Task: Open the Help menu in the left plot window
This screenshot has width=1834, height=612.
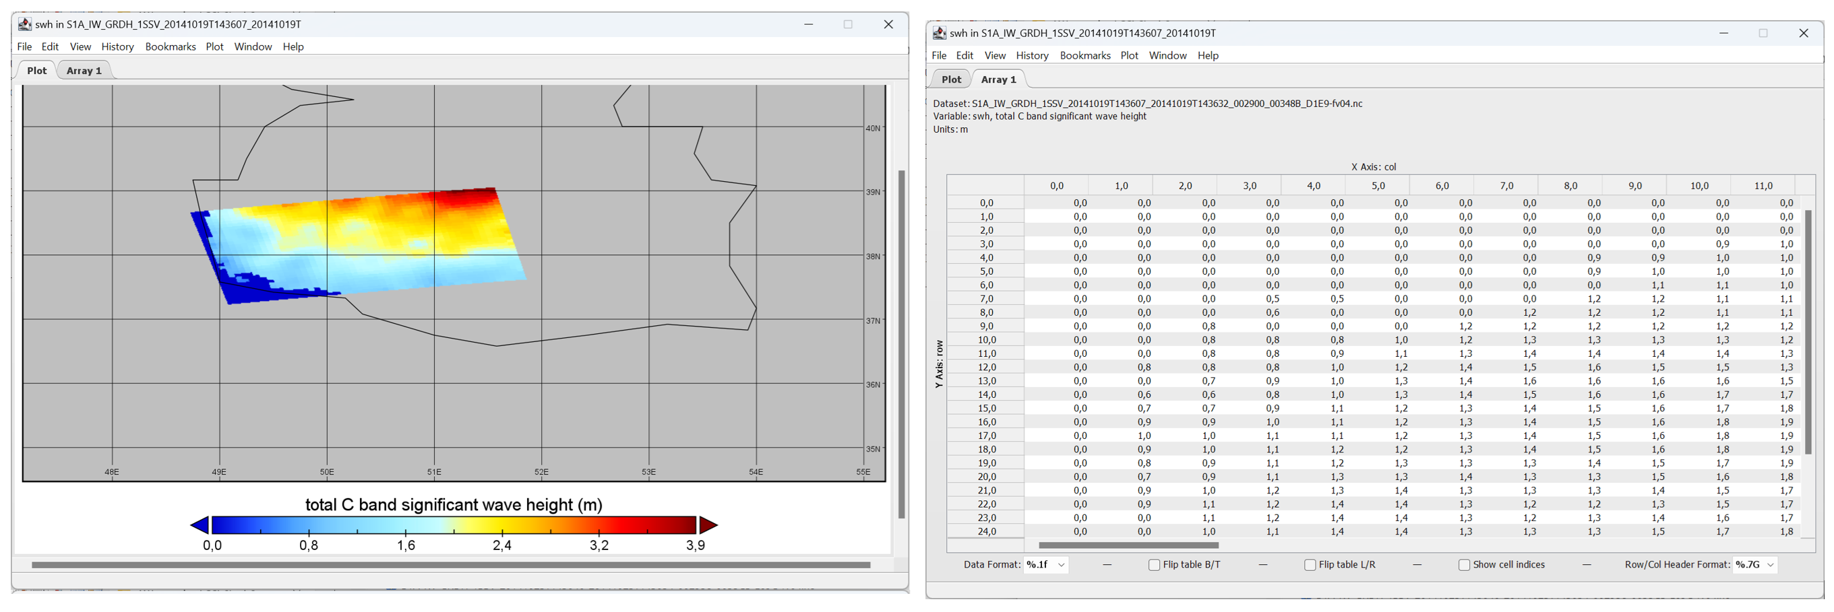Action: pos(293,47)
